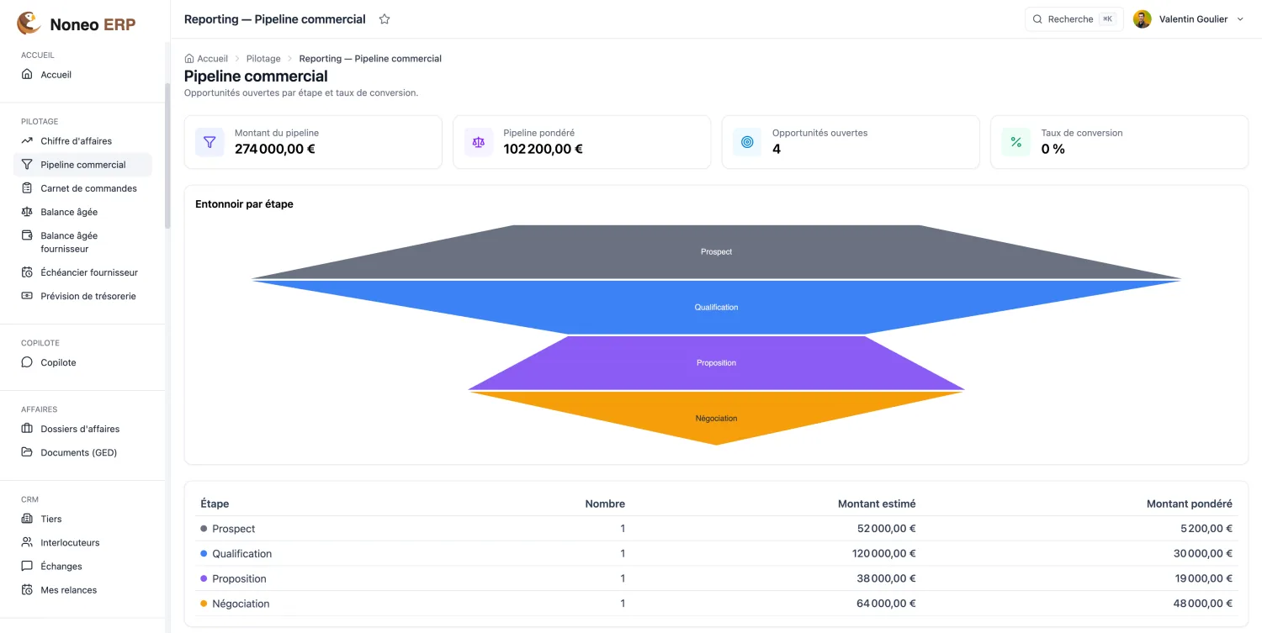Click the Proposition row label in table
Viewport: 1262px width, 633px height.
[239, 578]
